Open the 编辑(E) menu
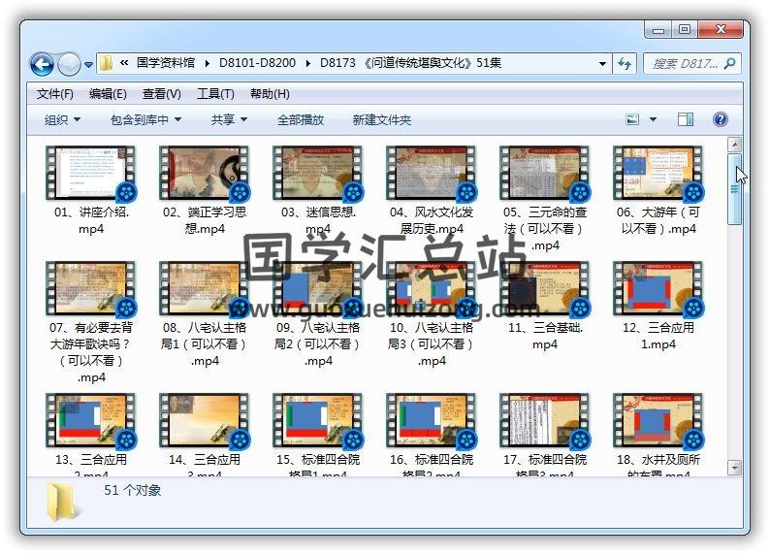Screen dimensions: 770x555 pos(108,94)
